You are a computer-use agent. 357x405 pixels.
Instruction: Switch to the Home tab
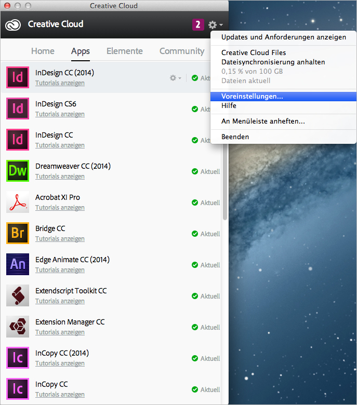click(43, 51)
